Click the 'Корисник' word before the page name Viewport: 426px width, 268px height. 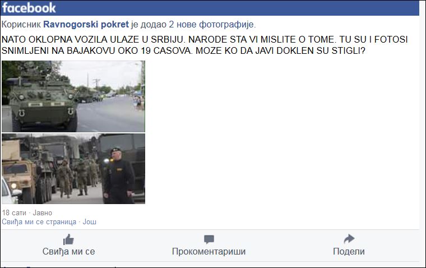tap(21, 25)
